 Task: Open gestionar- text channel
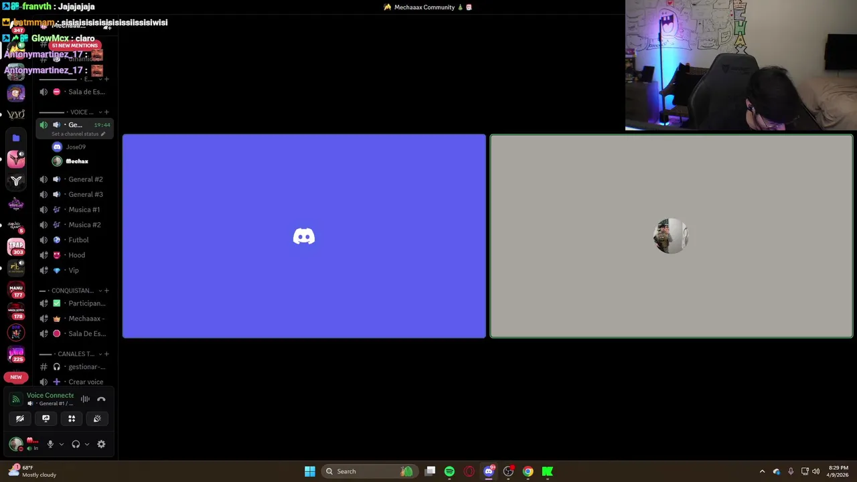(x=75, y=367)
